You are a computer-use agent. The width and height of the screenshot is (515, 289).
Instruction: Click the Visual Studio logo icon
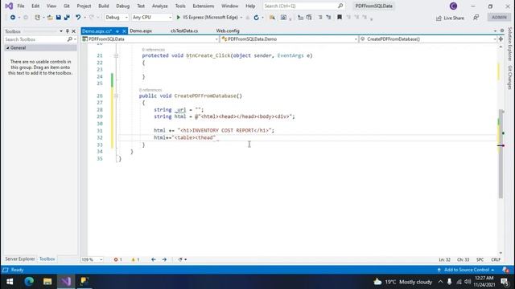click(9, 6)
